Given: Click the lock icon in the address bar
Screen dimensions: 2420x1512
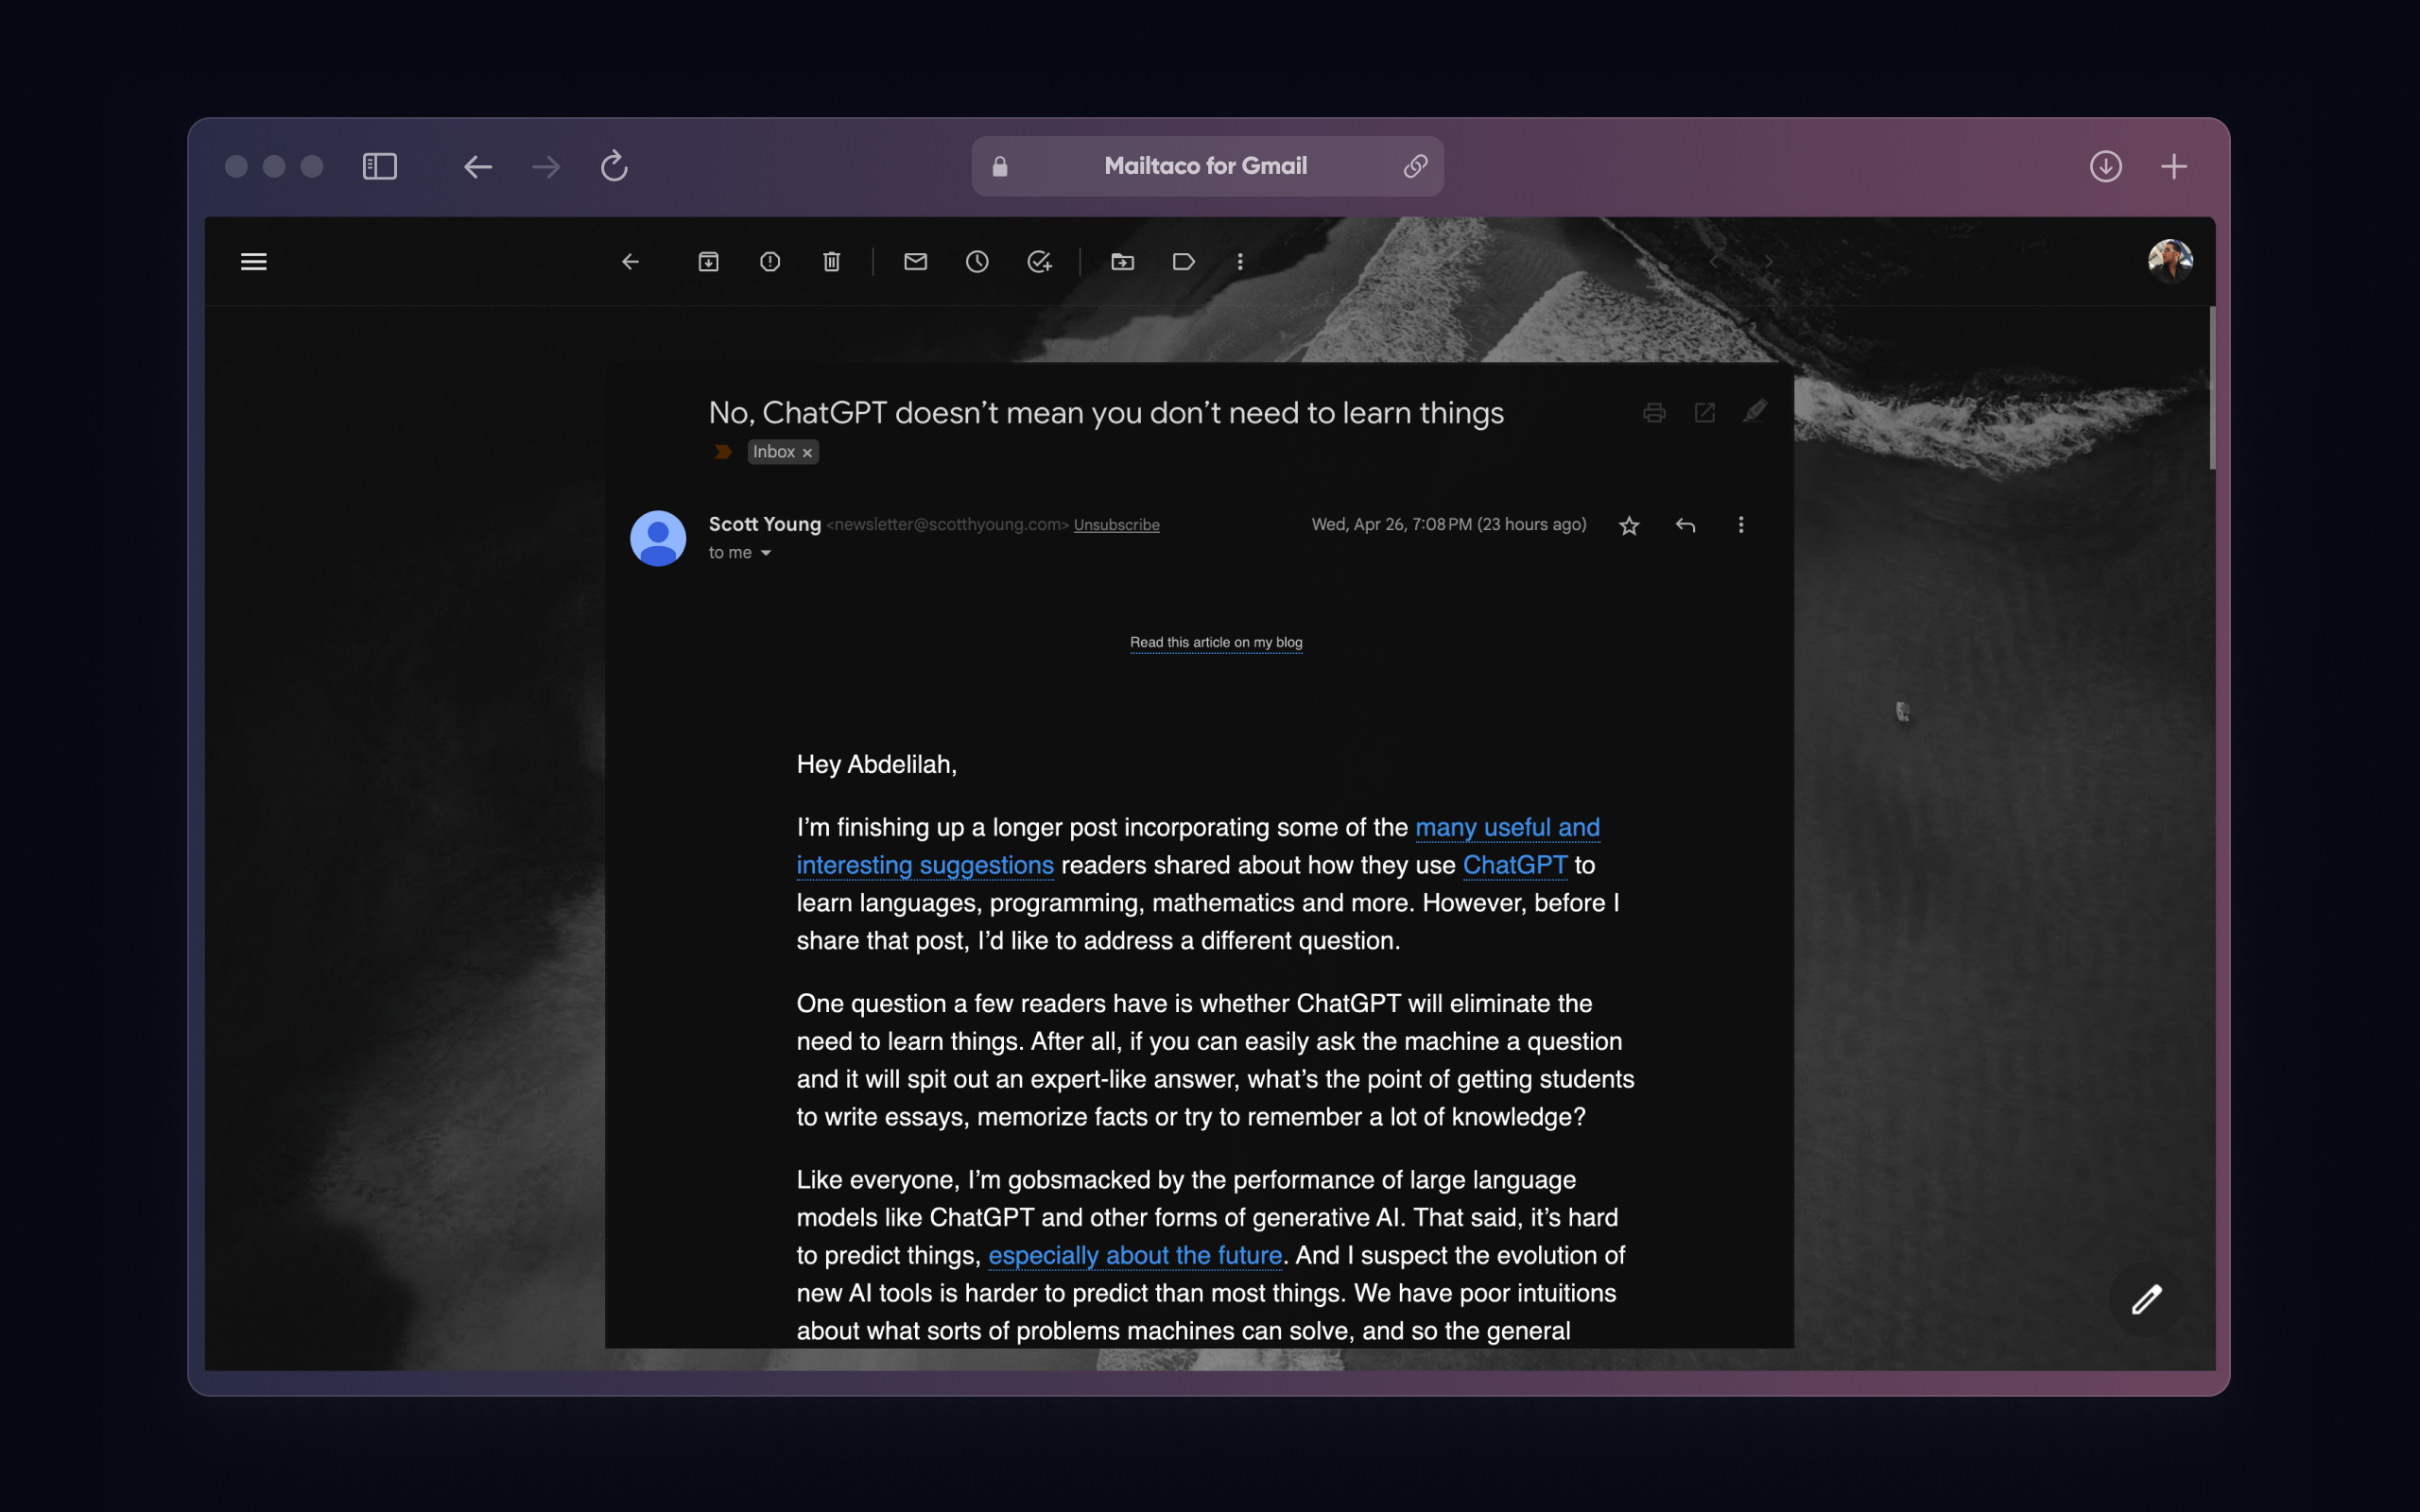Looking at the screenshot, I should point(1000,166).
